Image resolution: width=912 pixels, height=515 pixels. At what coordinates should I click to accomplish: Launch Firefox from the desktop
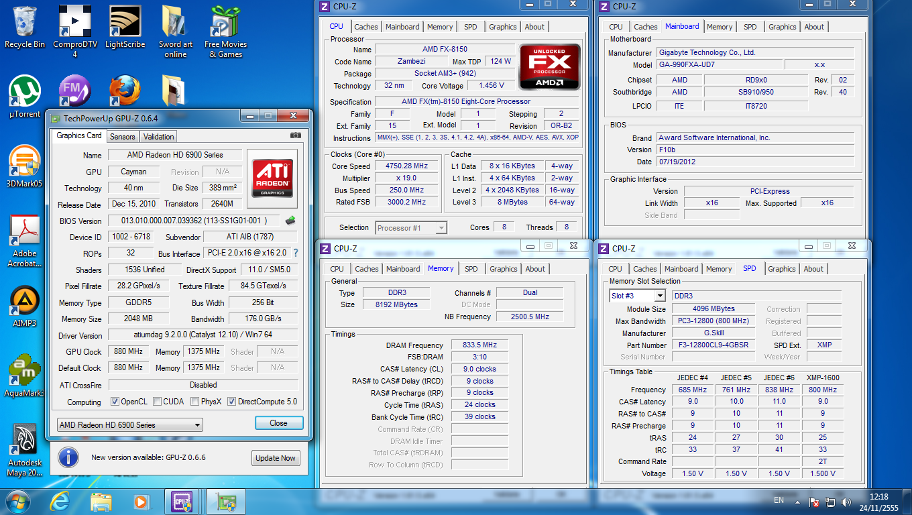click(125, 90)
